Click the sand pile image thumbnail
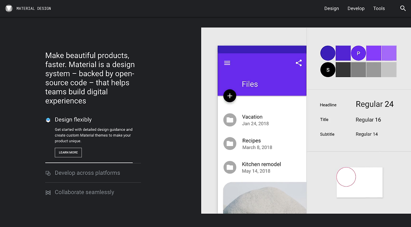 pos(265,198)
